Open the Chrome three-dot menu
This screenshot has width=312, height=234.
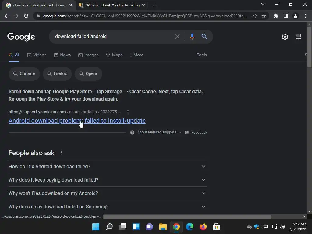305,16
